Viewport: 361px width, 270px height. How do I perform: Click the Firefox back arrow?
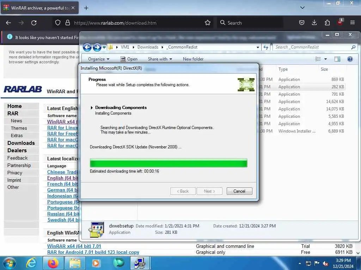click(x=8, y=23)
